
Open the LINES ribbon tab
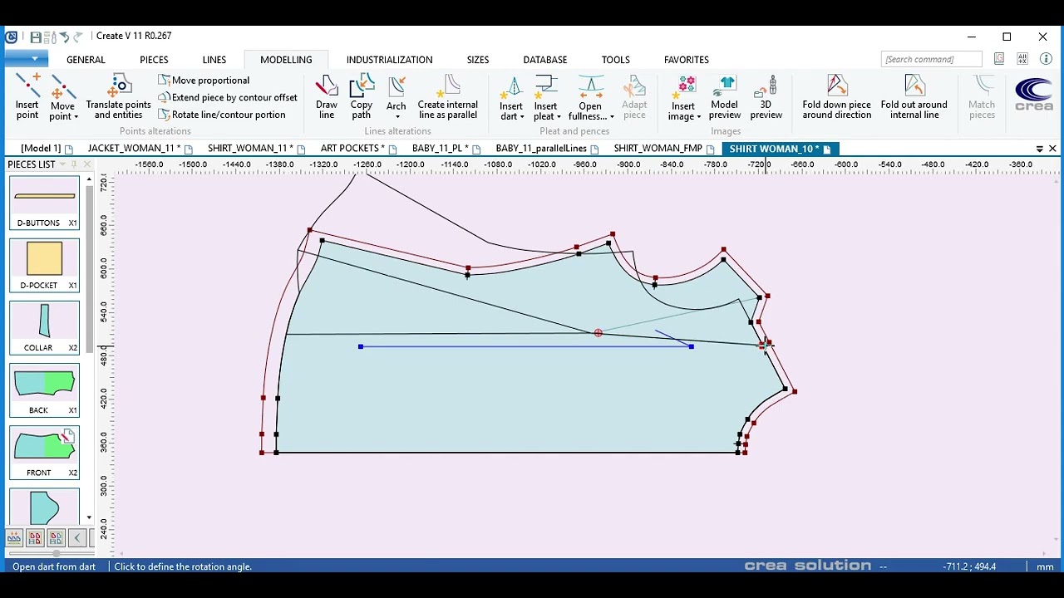pos(214,60)
